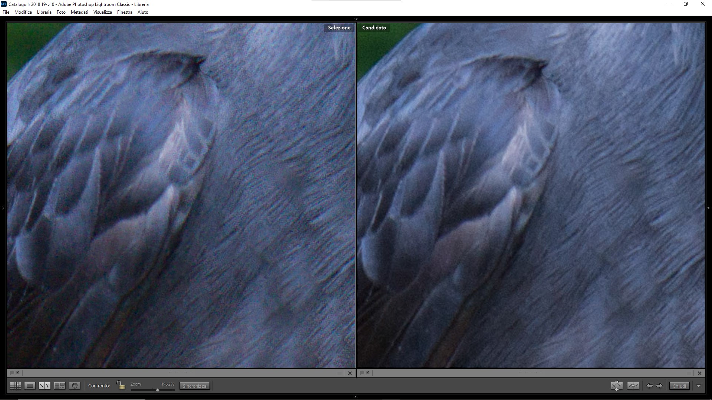Select the XY Compare view icon
The width and height of the screenshot is (712, 400).
click(x=44, y=386)
